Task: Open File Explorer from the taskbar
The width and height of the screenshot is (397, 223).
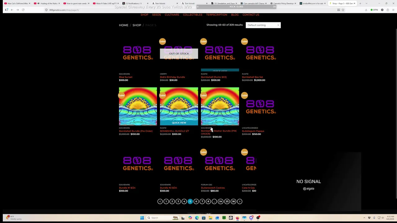Action: (x=210, y=218)
